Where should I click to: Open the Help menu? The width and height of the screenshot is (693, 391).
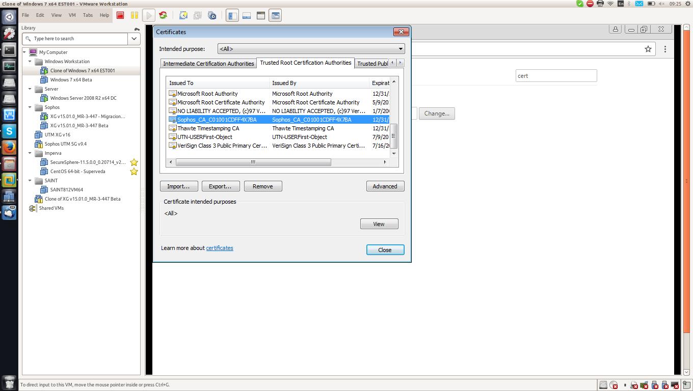point(104,15)
